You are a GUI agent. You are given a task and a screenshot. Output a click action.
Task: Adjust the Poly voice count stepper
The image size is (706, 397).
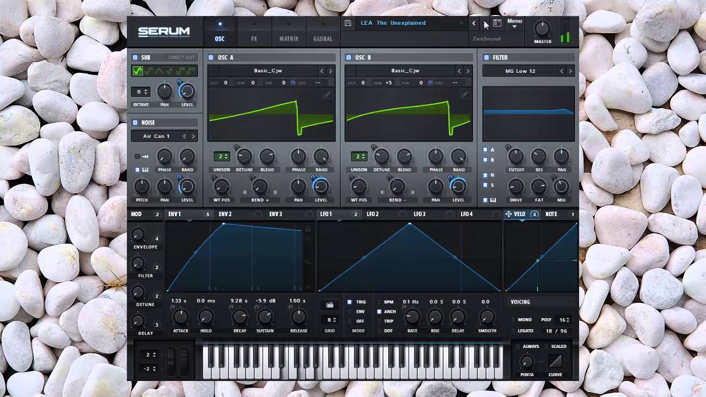click(564, 320)
